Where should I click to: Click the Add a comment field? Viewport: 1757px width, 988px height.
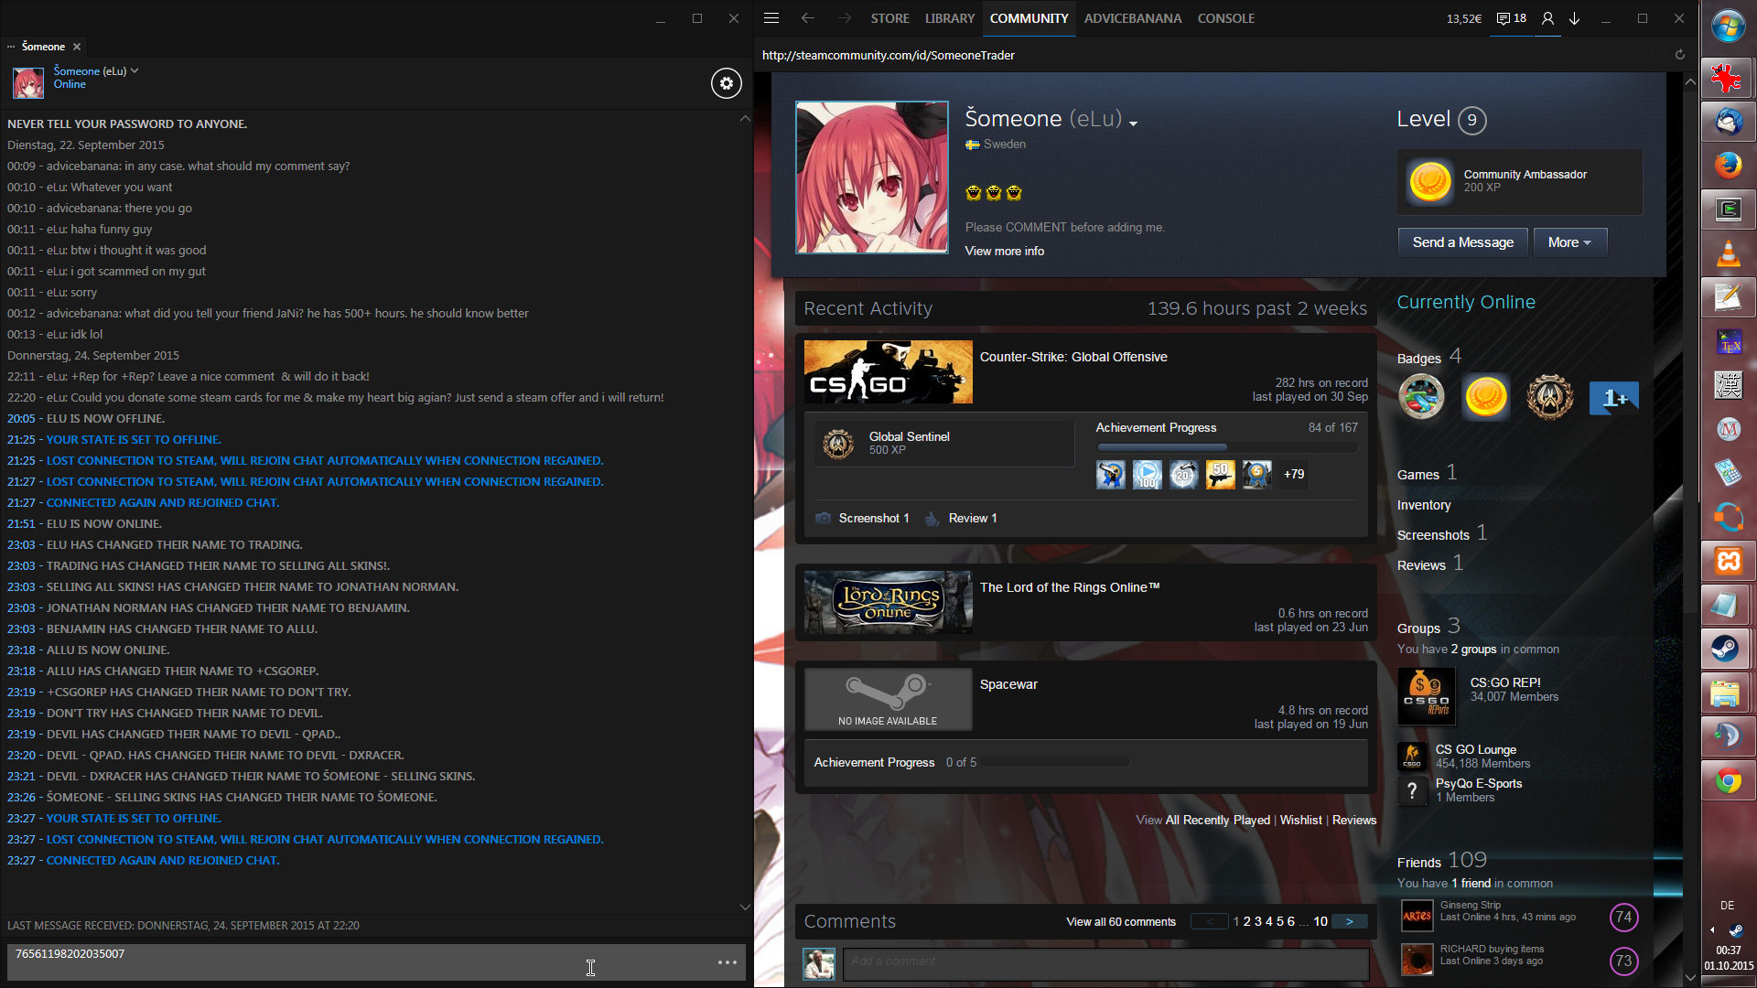pyautogui.click(x=1105, y=961)
